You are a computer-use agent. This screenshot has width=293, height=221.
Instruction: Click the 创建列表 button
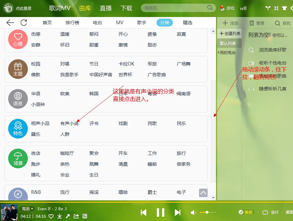click(230, 33)
